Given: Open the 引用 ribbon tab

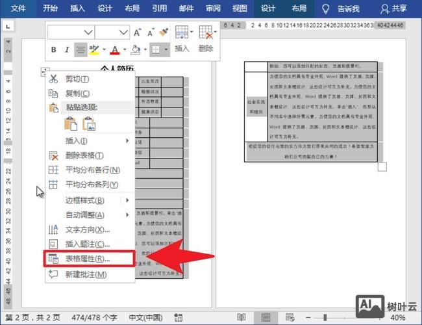Looking at the screenshot, I should point(159,8).
